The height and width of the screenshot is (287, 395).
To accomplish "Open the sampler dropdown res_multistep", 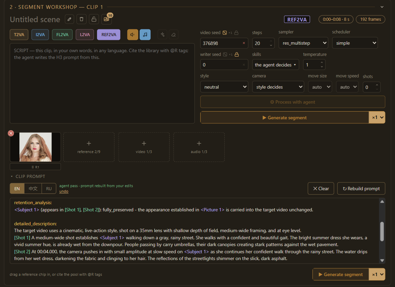I will (x=303, y=43).
